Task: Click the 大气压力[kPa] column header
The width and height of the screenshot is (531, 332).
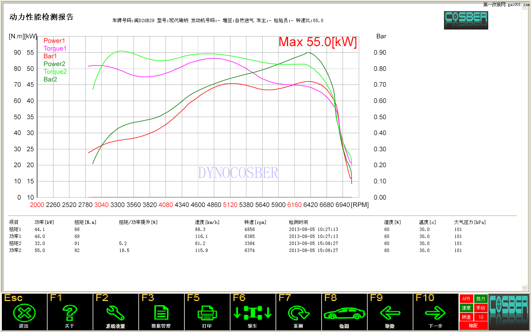Action: tap(470, 222)
